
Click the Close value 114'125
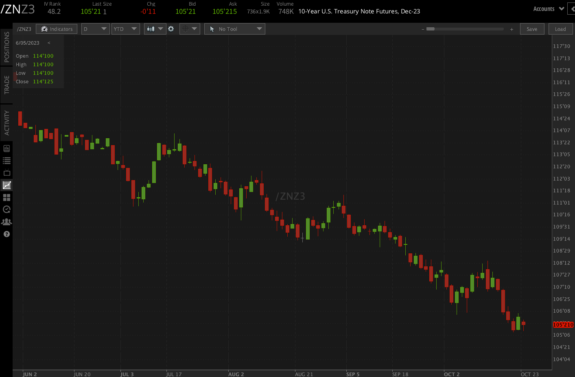tap(43, 81)
